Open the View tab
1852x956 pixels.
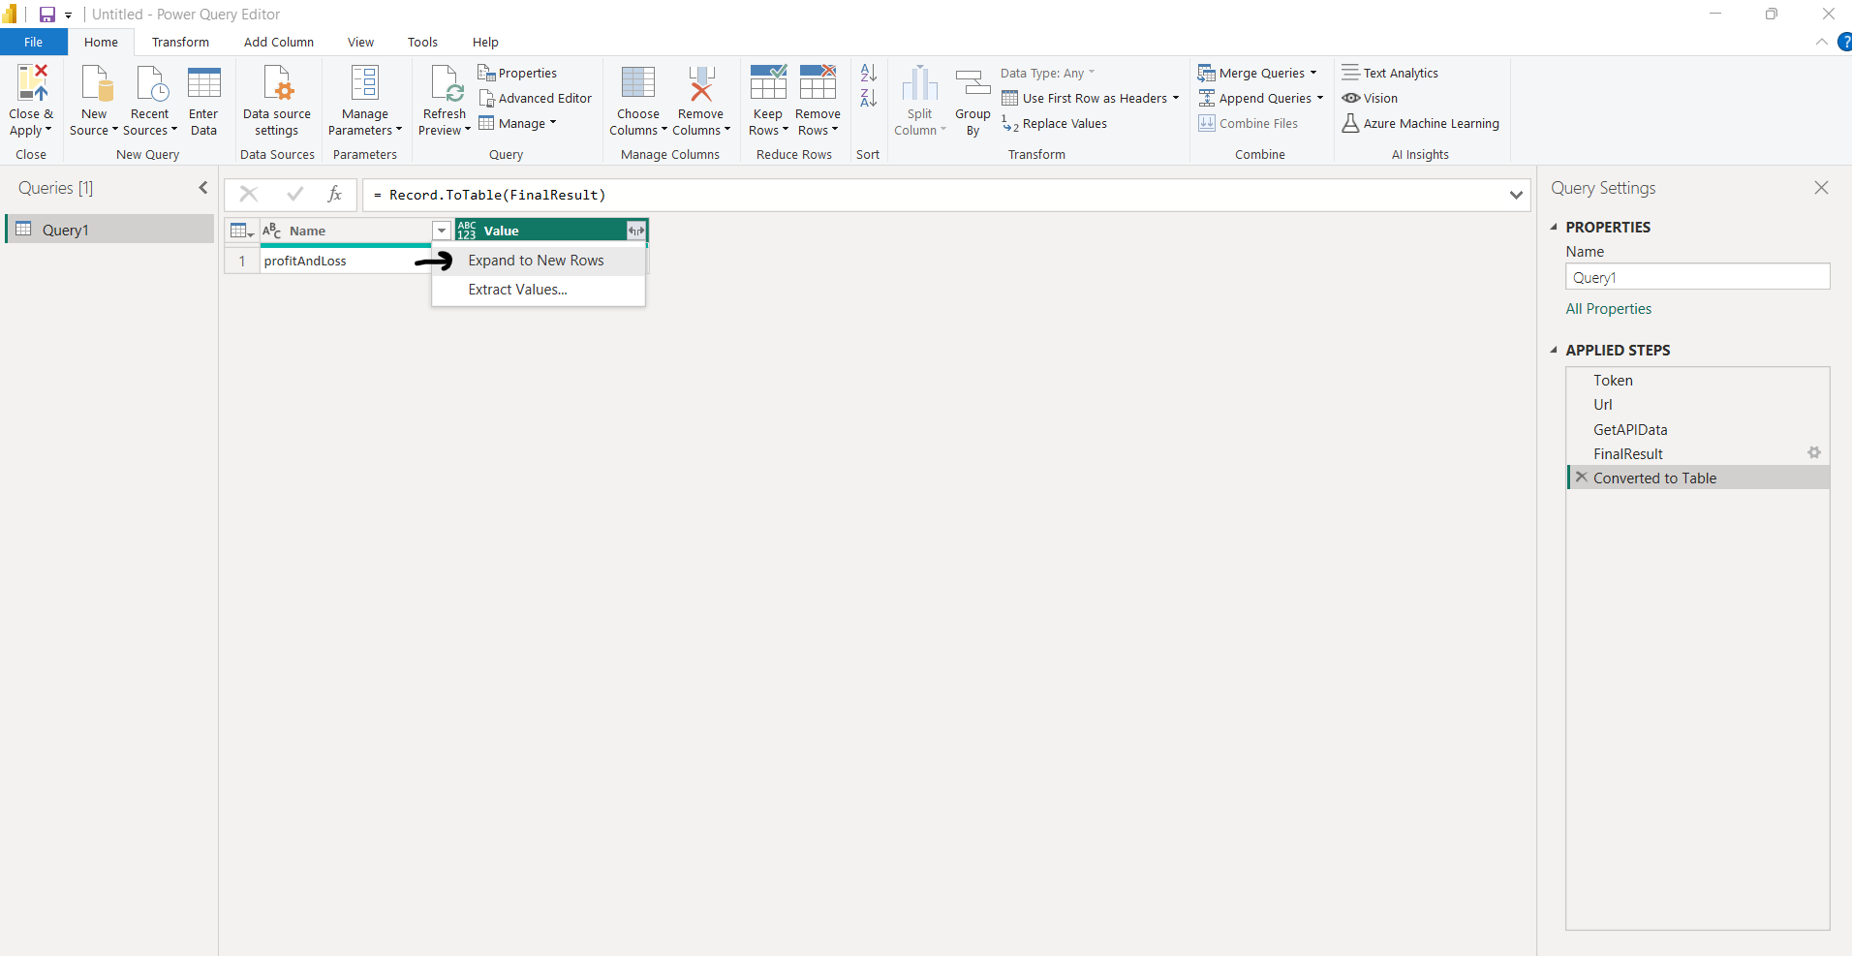361,42
